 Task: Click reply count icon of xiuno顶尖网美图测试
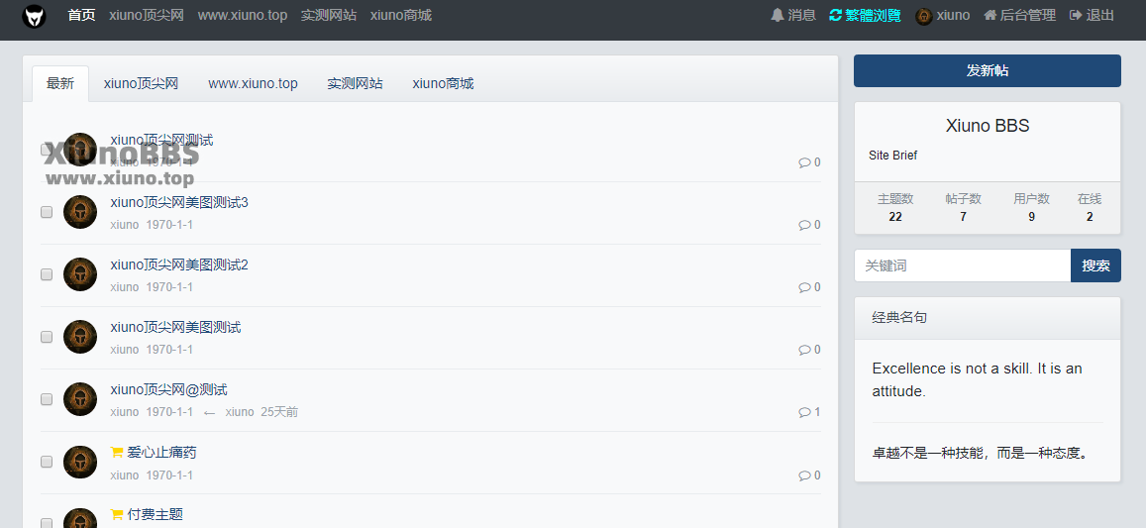pyautogui.click(x=804, y=350)
